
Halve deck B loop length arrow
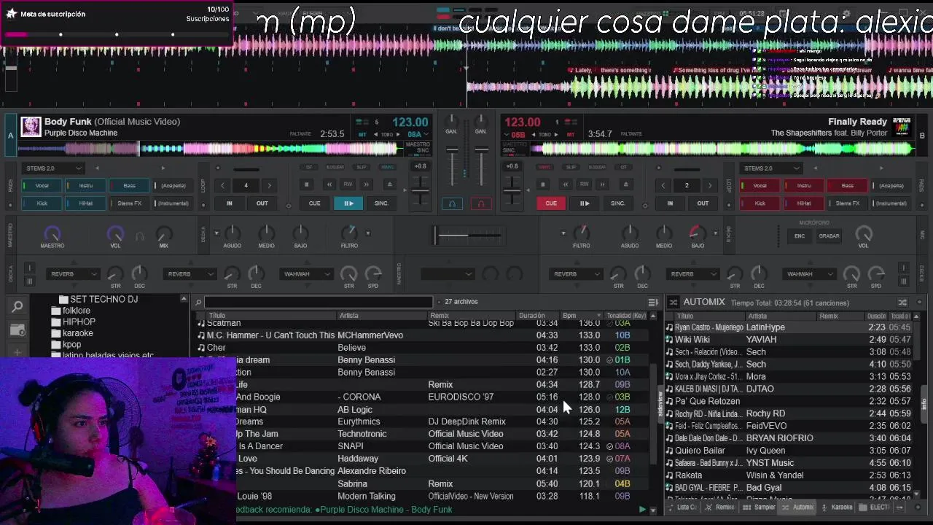[663, 185]
